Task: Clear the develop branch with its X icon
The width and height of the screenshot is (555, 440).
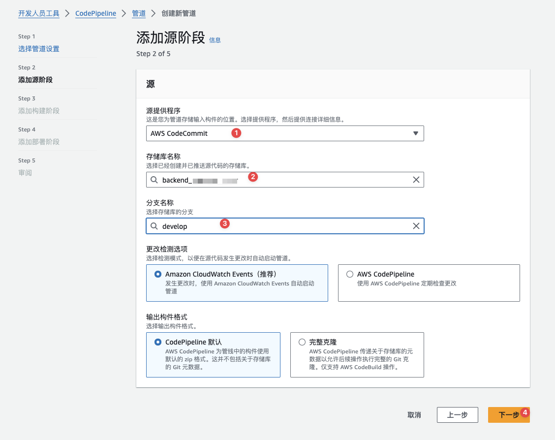Action: pyautogui.click(x=416, y=226)
